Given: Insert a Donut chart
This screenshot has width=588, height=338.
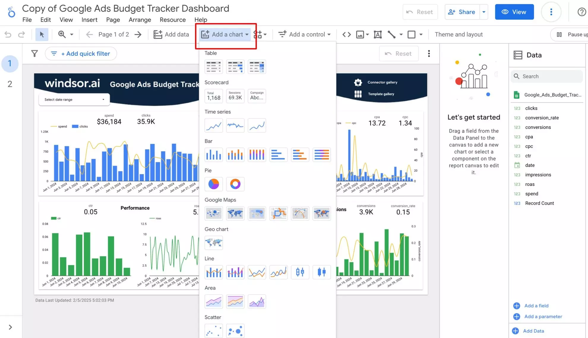Looking at the screenshot, I should point(235,184).
